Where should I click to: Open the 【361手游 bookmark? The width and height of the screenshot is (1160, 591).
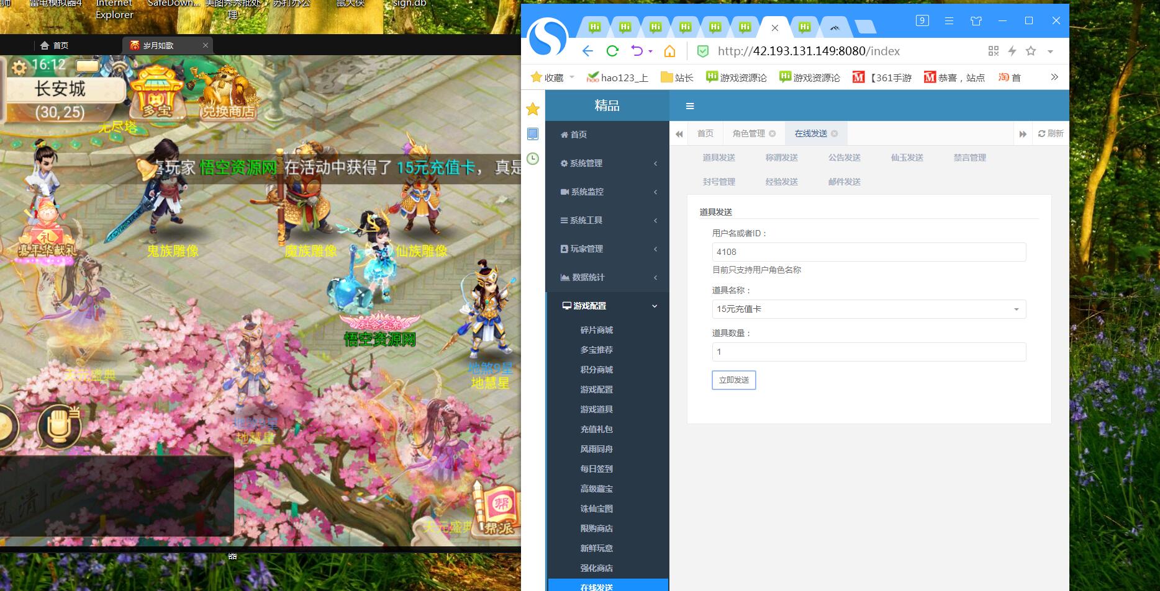pyautogui.click(x=882, y=78)
